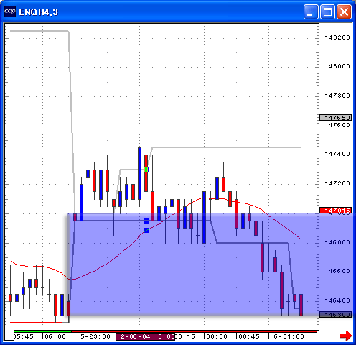Click the 147650 price marker box

(x=335, y=118)
